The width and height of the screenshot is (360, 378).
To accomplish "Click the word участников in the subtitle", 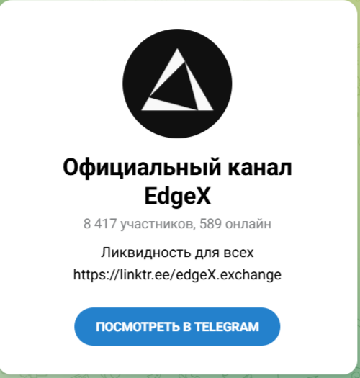I will 158,224.
